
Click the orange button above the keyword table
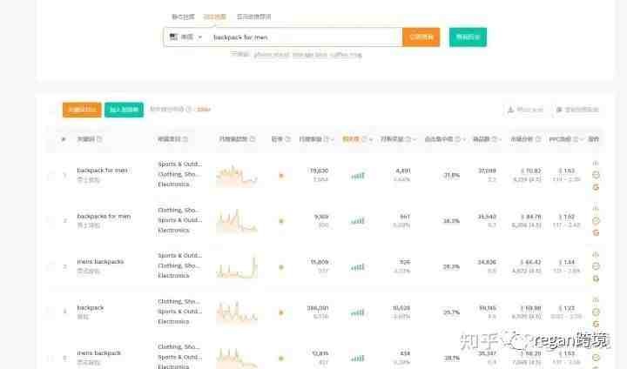click(82, 110)
